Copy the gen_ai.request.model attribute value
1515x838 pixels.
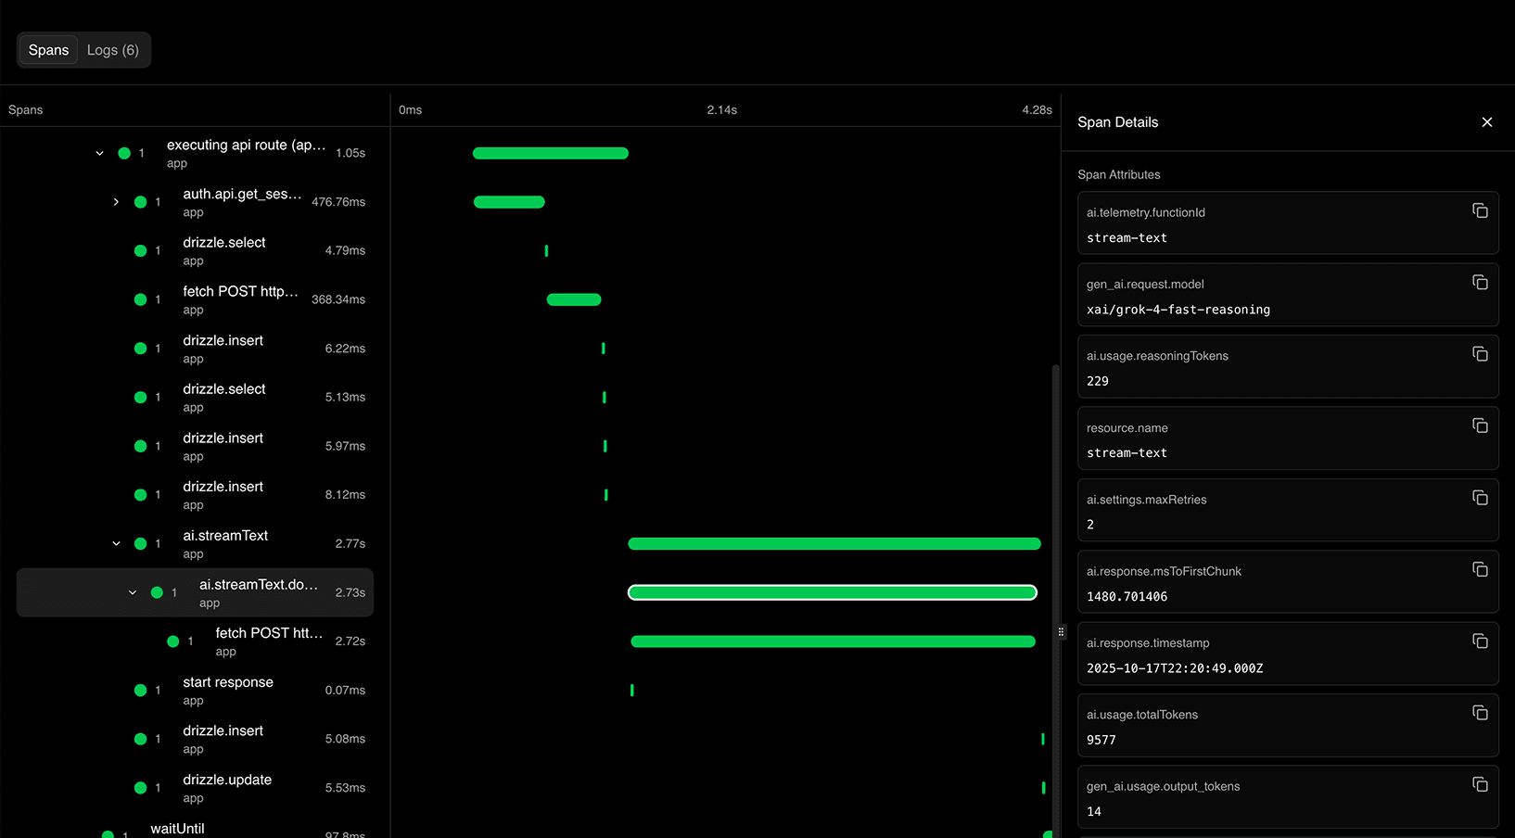tap(1480, 282)
